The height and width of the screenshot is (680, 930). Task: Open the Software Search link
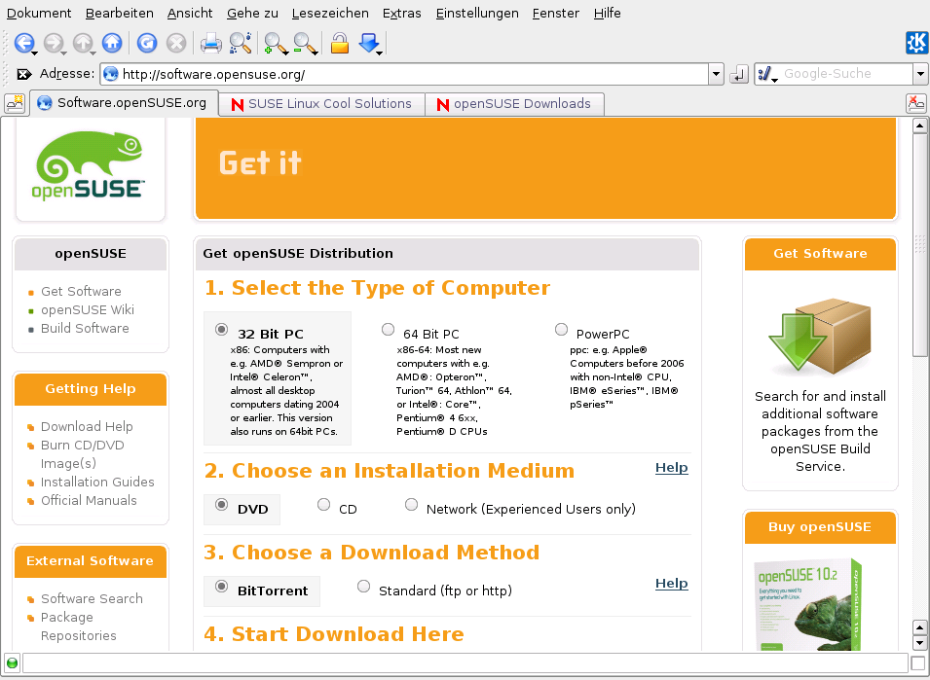pos(92,599)
